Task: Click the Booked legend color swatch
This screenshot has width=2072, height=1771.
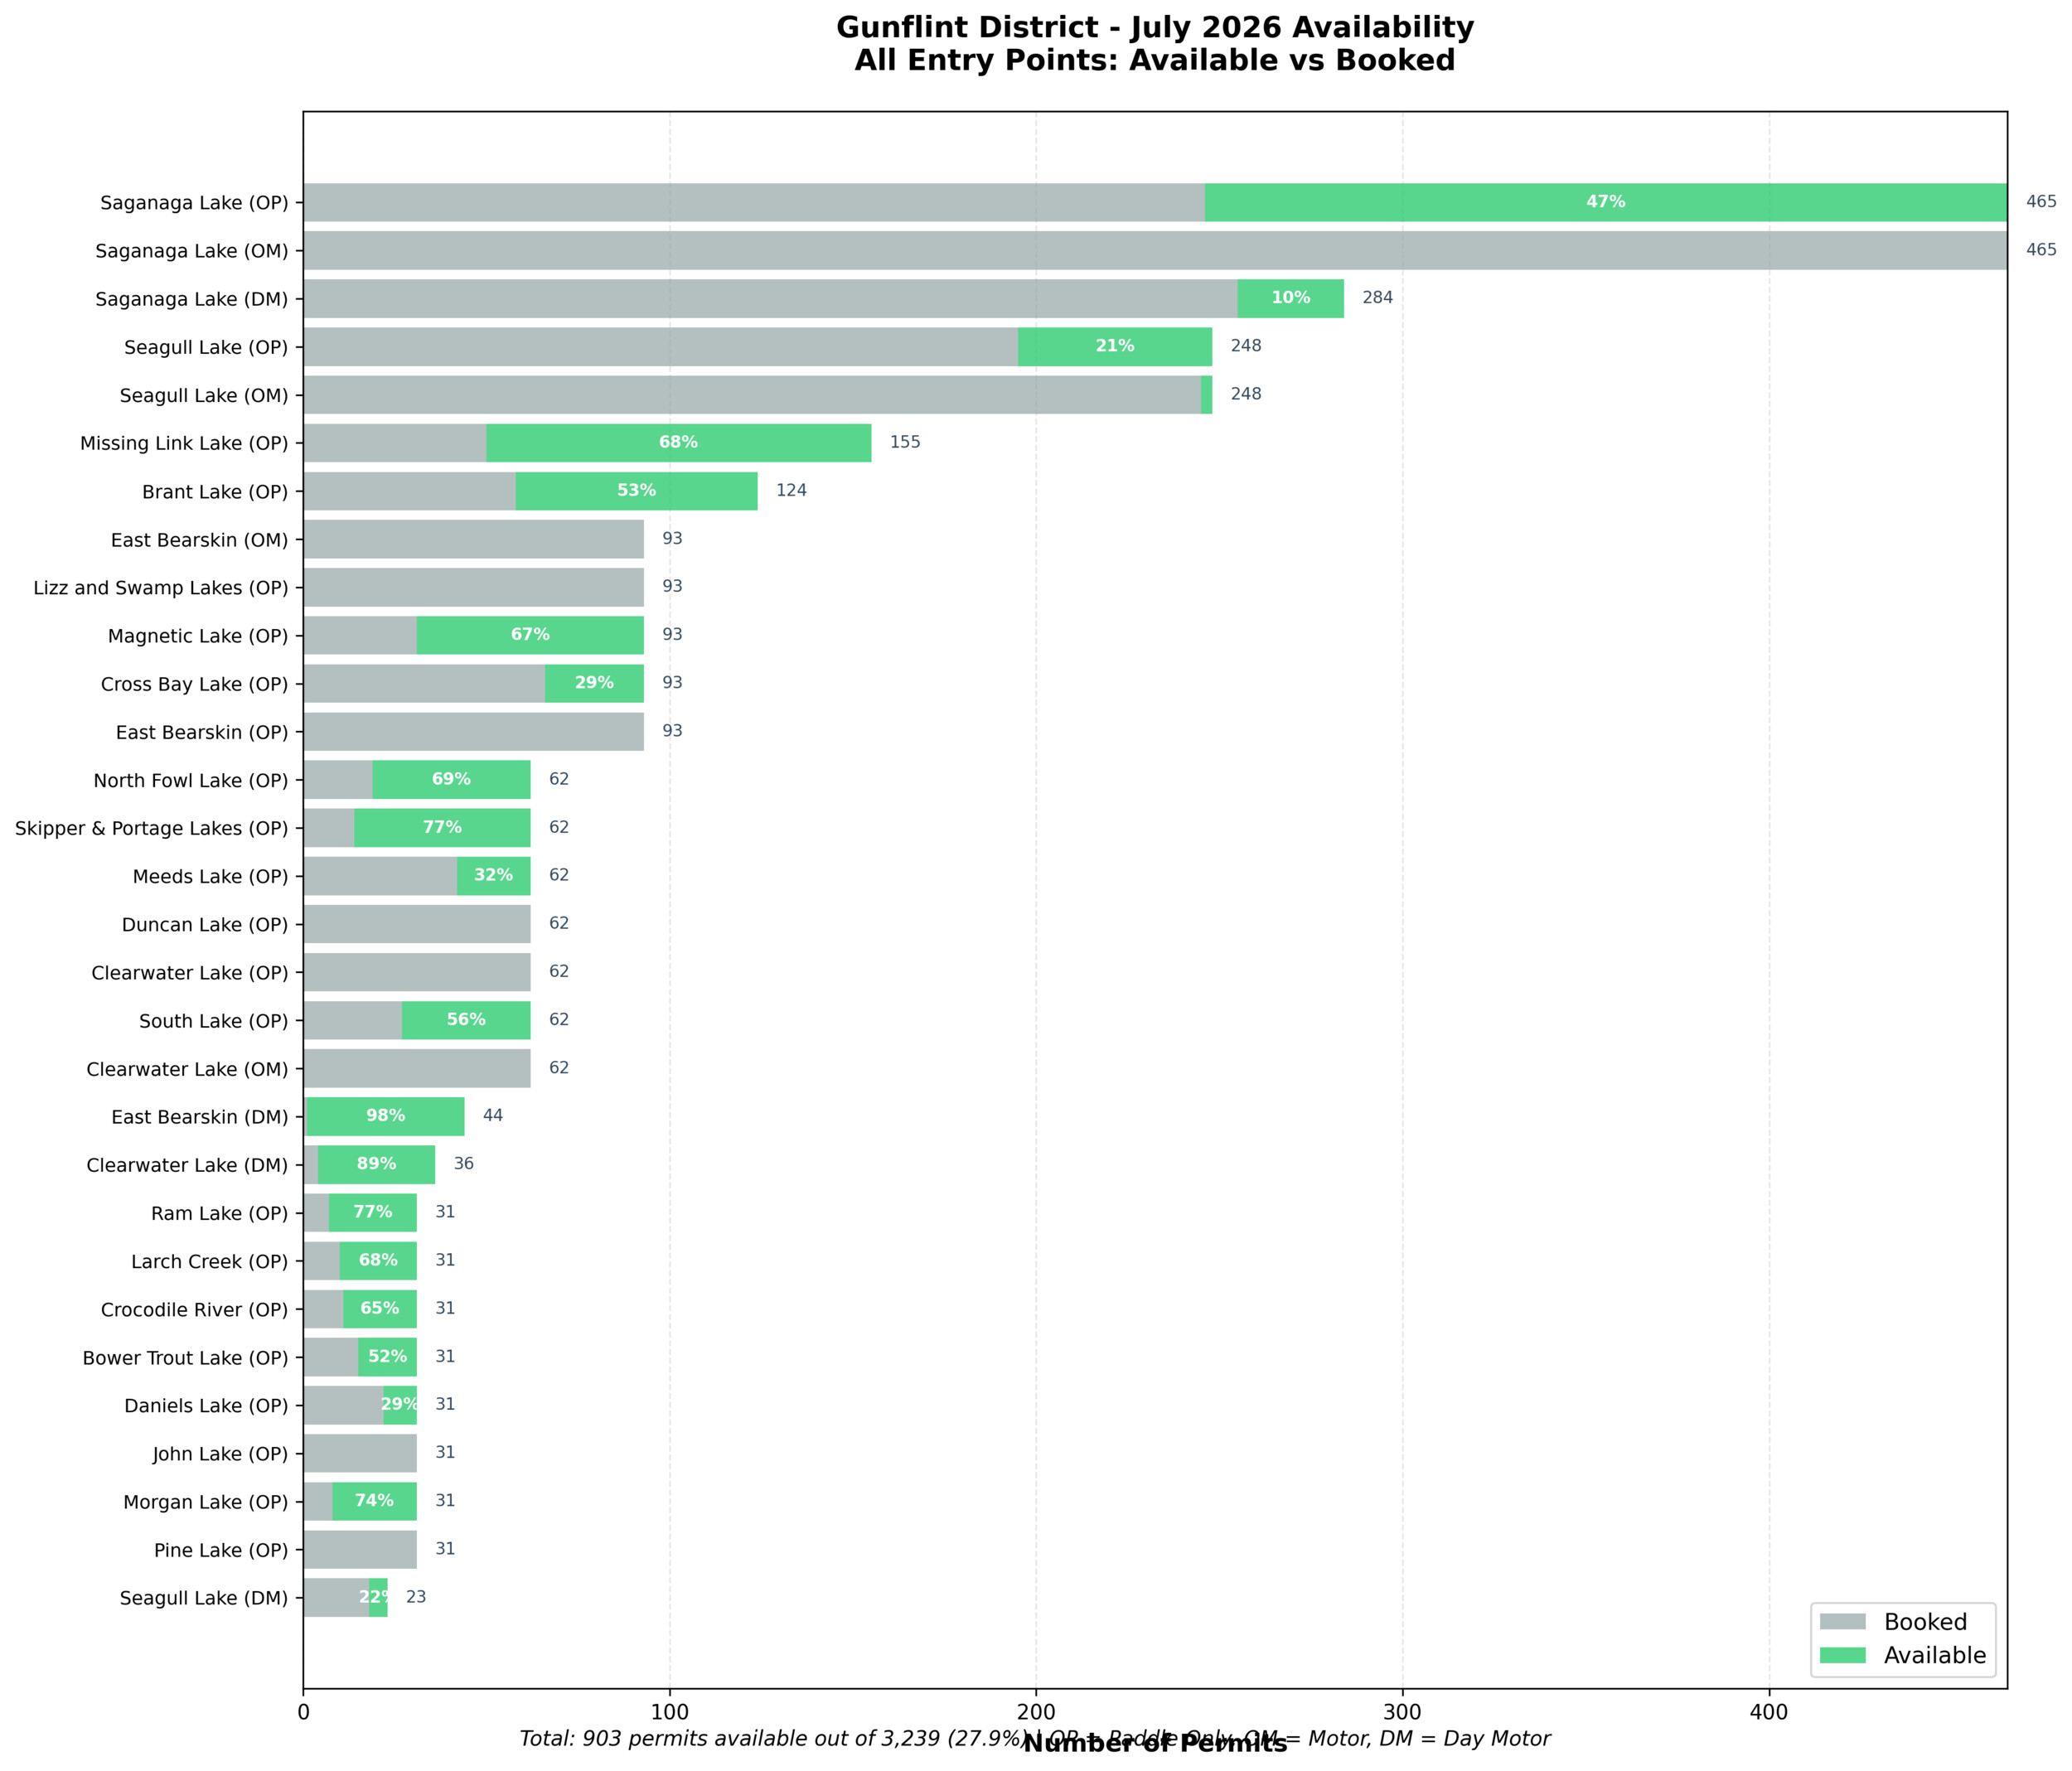Action: click(1842, 1621)
